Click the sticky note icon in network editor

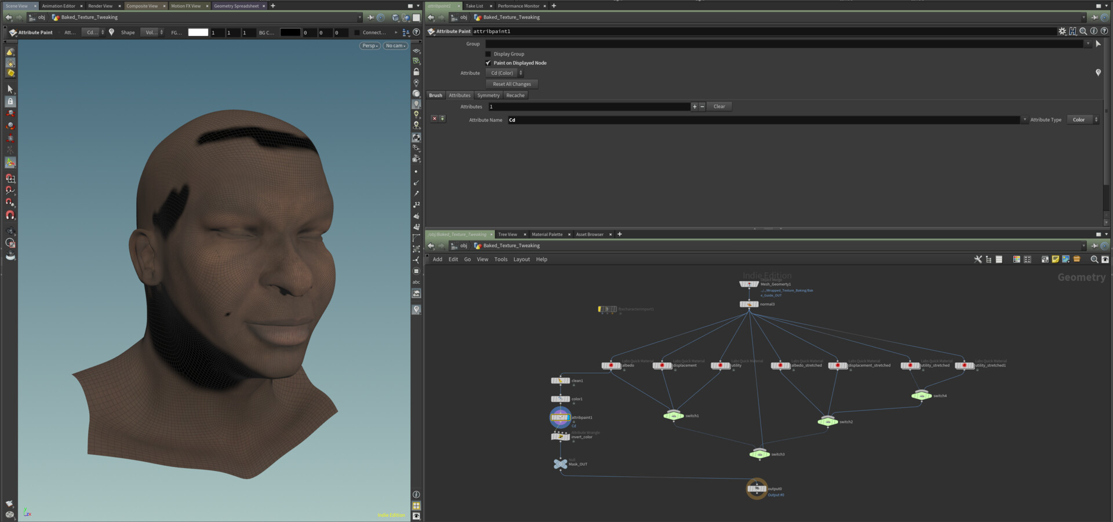1055,260
